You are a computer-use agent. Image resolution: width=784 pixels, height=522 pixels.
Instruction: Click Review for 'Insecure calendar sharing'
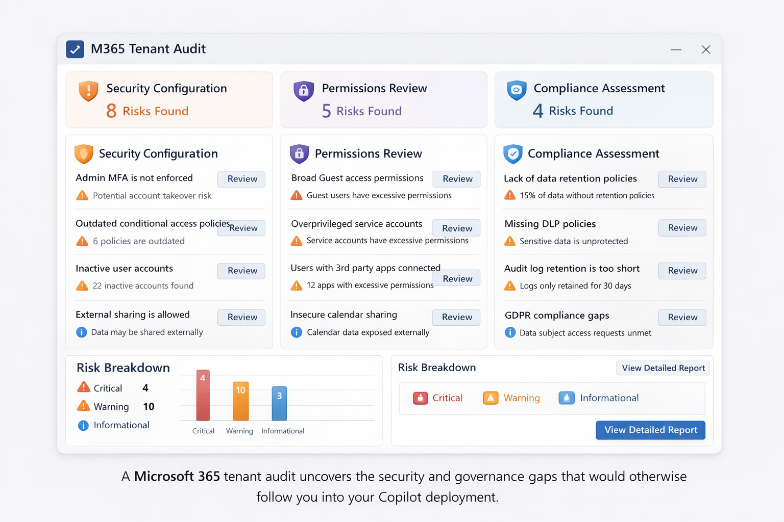click(x=456, y=317)
